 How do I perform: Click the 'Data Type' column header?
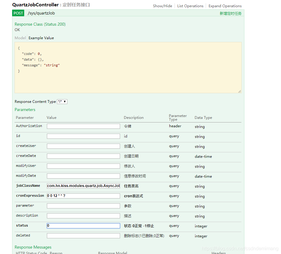[203, 118]
